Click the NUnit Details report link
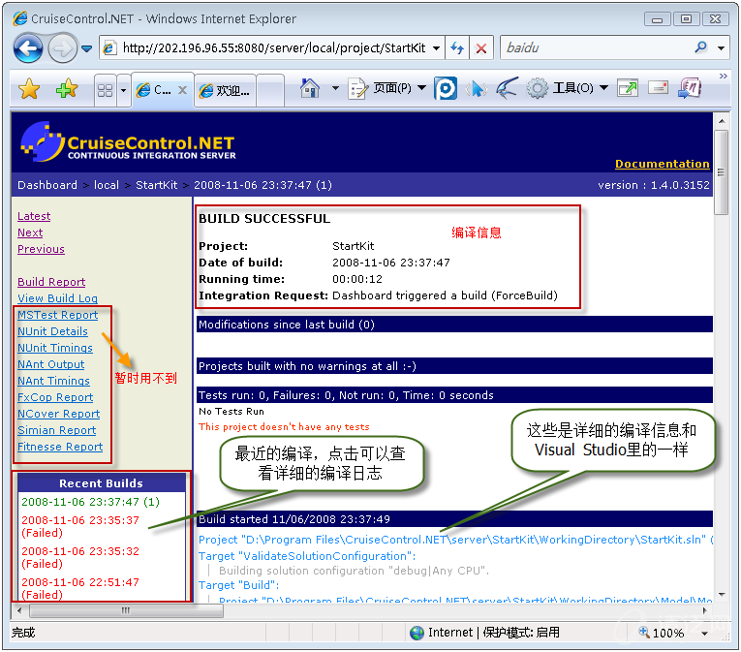This screenshot has width=741, height=652. (52, 331)
